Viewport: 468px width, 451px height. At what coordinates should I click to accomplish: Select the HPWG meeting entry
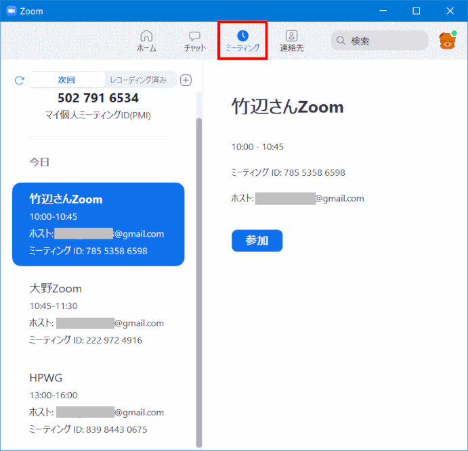[98, 404]
